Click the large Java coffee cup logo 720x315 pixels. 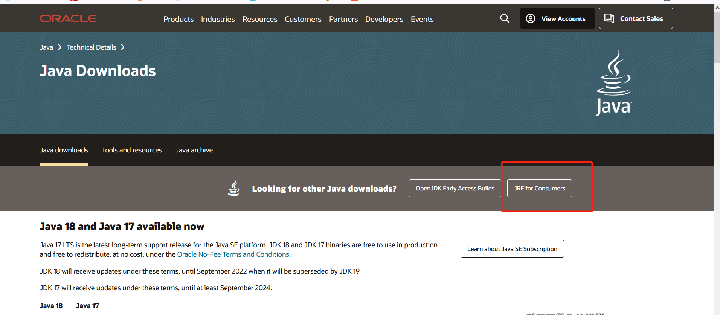[x=613, y=83]
